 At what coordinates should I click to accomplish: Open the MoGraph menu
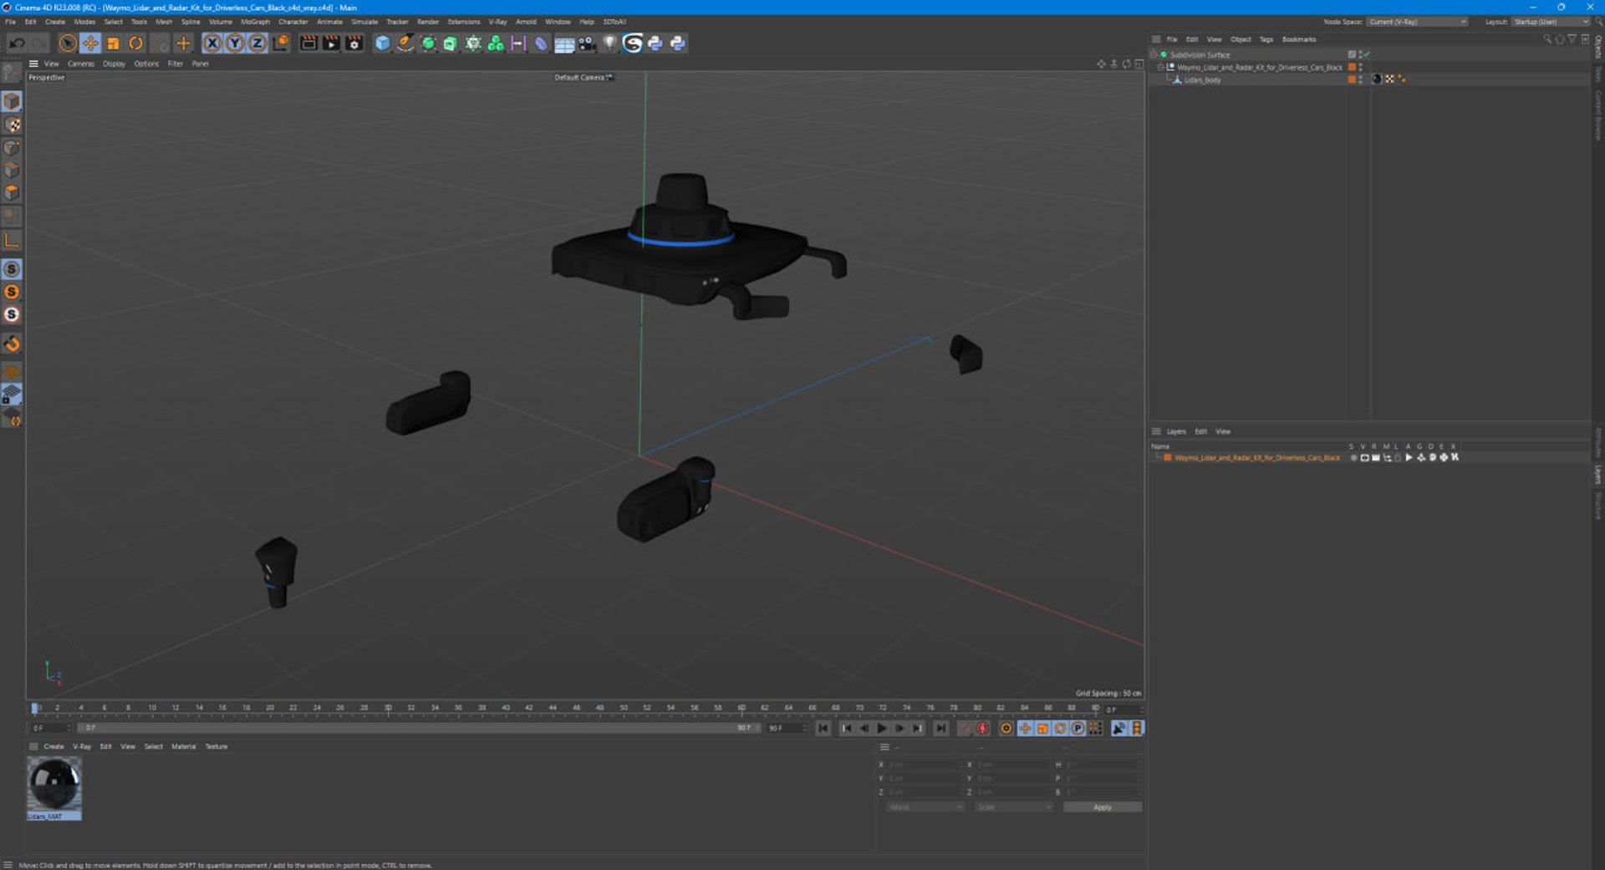255,22
